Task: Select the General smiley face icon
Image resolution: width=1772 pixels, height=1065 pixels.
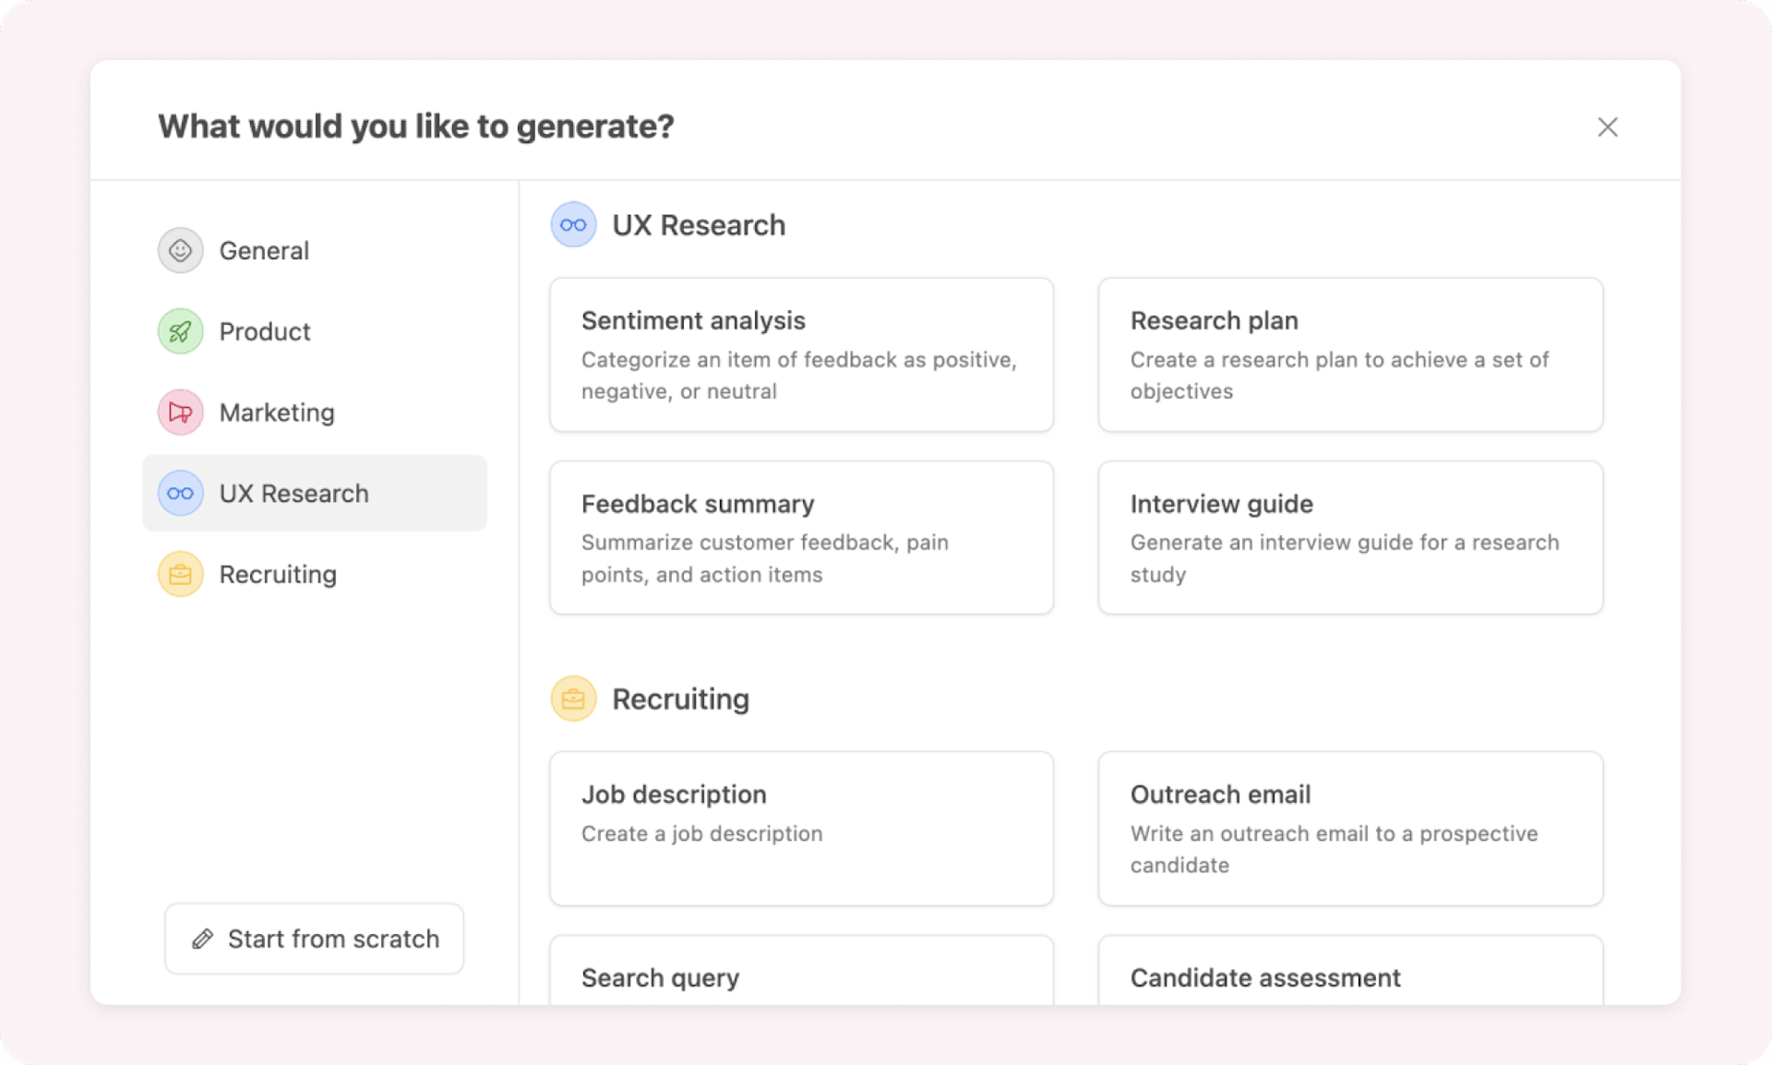Action: [180, 250]
